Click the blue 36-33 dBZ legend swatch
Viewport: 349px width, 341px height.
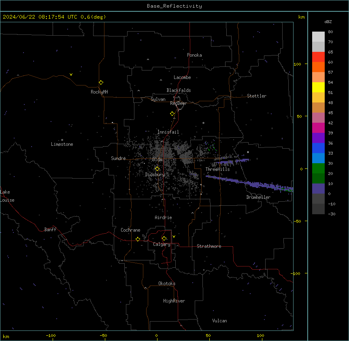tap(318, 148)
